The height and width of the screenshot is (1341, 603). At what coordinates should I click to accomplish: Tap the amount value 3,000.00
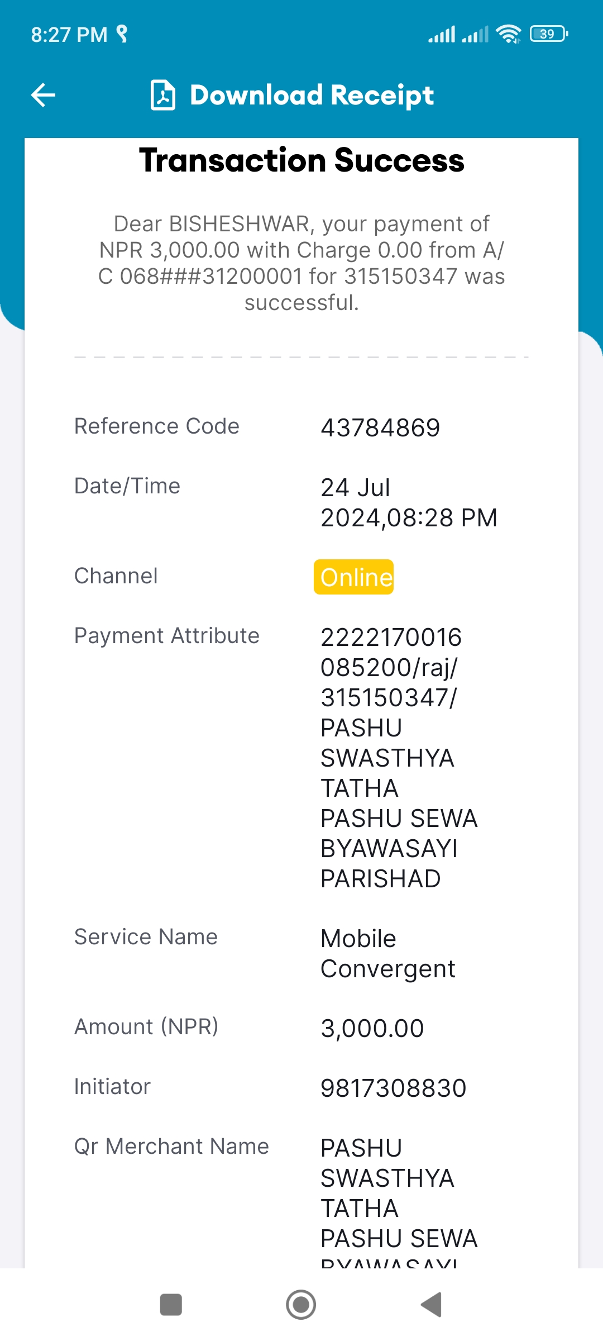[372, 1029]
